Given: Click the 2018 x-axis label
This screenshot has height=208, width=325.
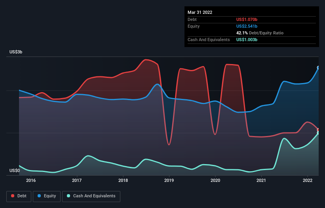Looking at the screenshot, I should 123,180.
